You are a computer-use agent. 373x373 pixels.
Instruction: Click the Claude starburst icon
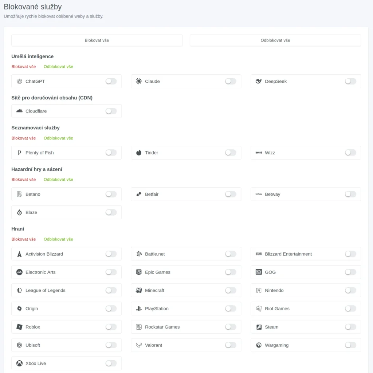pyautogui.click(x=139, y=81)
